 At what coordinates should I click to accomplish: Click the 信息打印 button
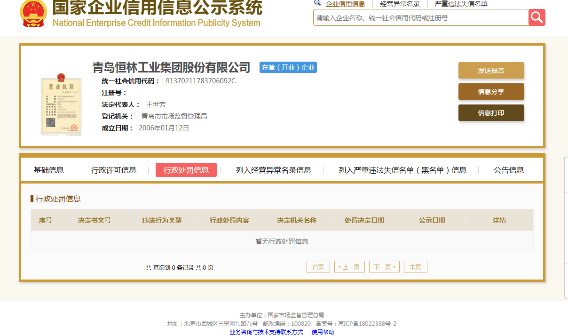491,113
